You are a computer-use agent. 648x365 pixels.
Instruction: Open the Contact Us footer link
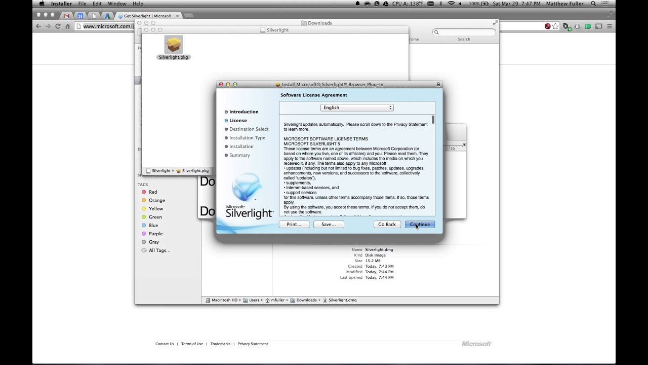click(165, 344)
